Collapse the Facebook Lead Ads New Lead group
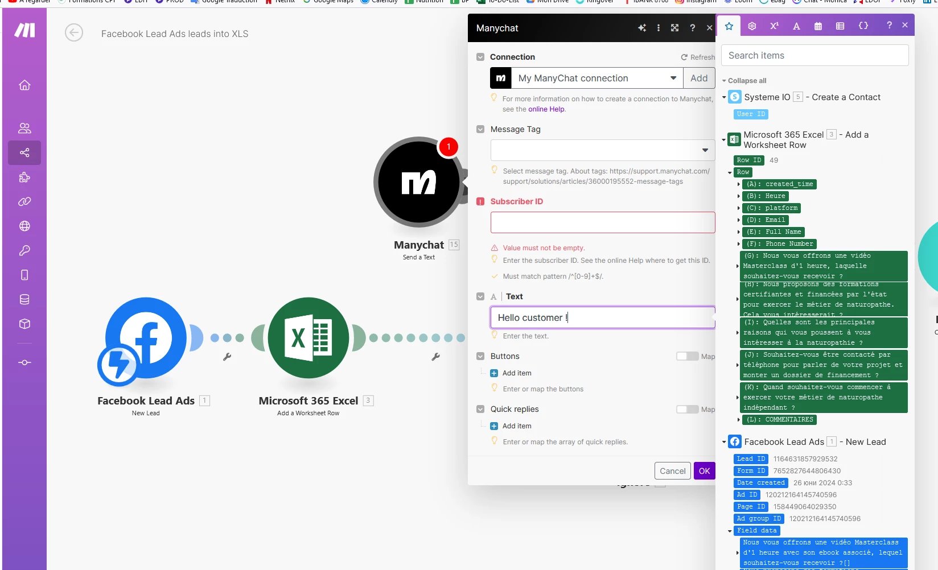This screenshot has width=938, height=570. tap(724, 442)
